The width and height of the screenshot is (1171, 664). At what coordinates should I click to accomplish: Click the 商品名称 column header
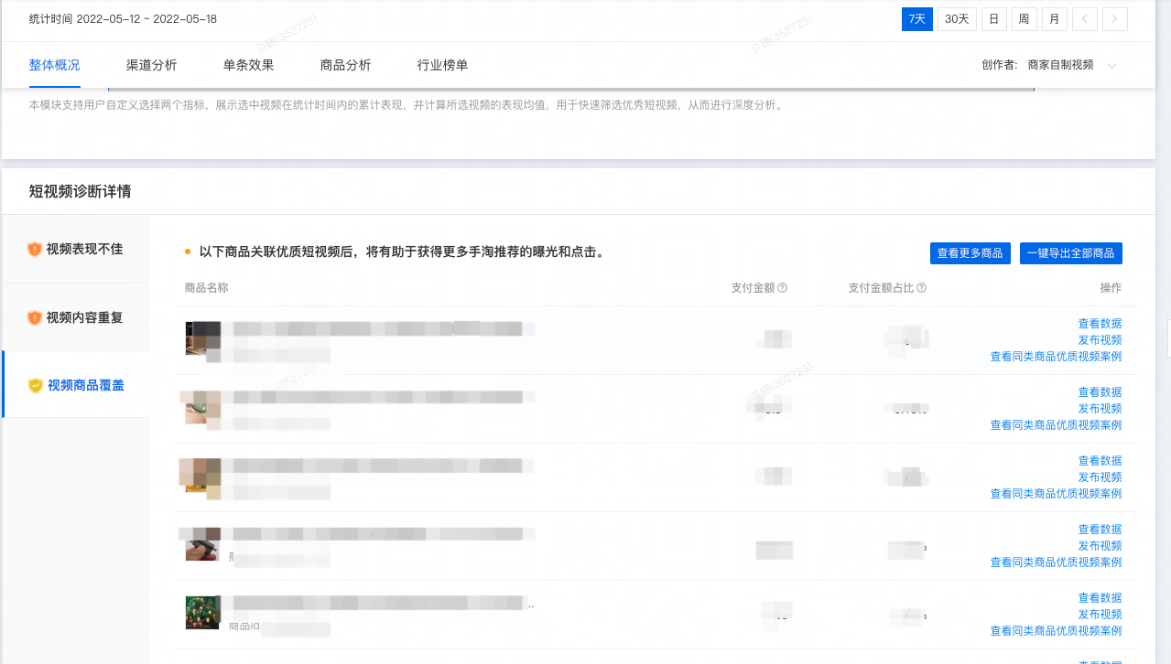point(206,288)
